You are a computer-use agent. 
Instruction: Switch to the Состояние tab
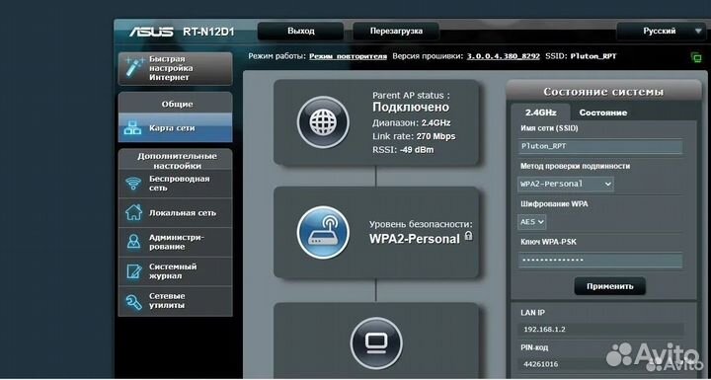(603, 113)
